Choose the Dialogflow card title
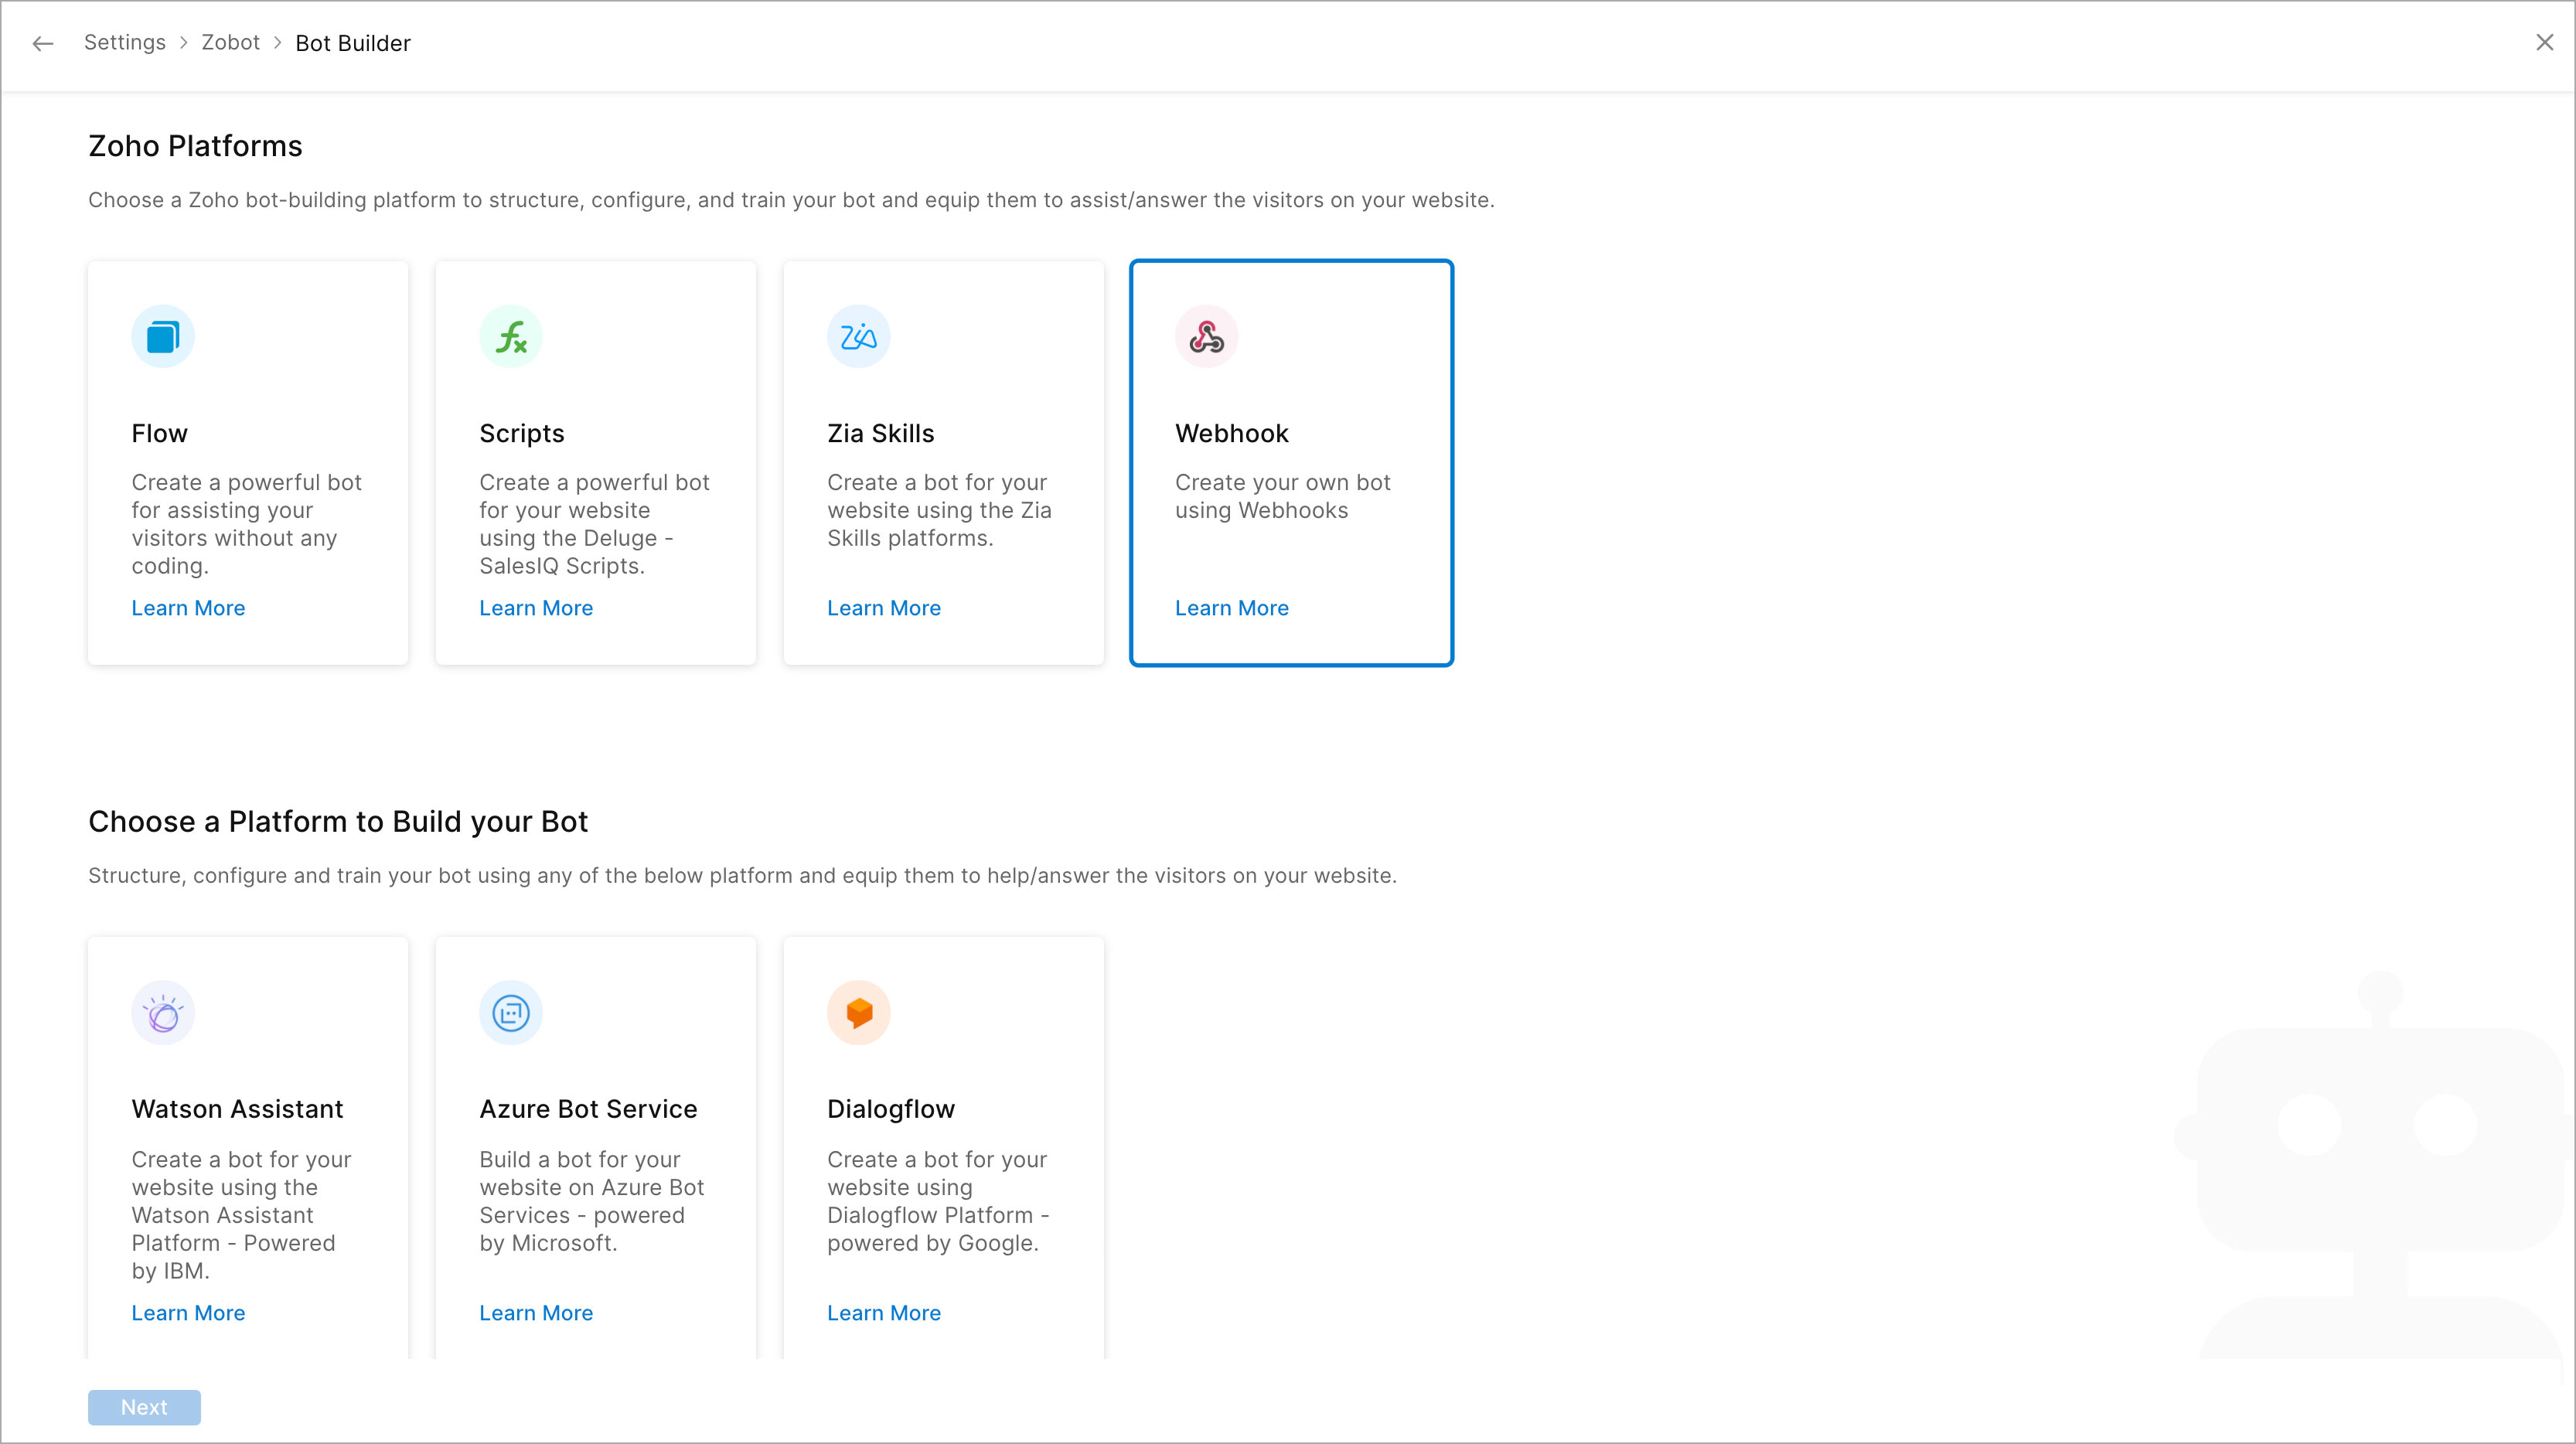 [x=891, y=1109]
